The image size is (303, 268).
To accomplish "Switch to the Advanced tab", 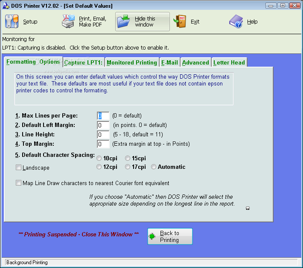I will coord(195,62).
